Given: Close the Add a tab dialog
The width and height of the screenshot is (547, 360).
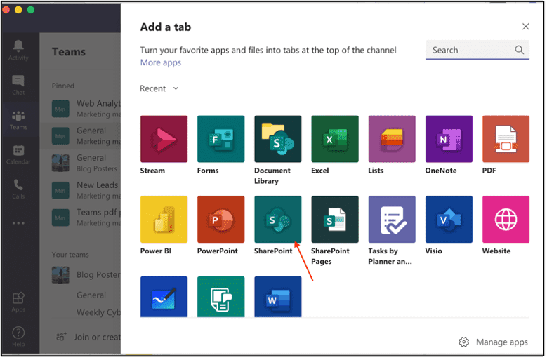Looking at the screenshot, I should pyautogui.click(x=525, y=27).
